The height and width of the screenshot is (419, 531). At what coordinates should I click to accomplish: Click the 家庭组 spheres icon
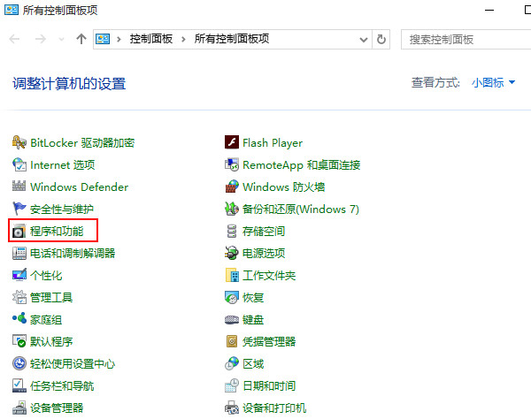19,318
